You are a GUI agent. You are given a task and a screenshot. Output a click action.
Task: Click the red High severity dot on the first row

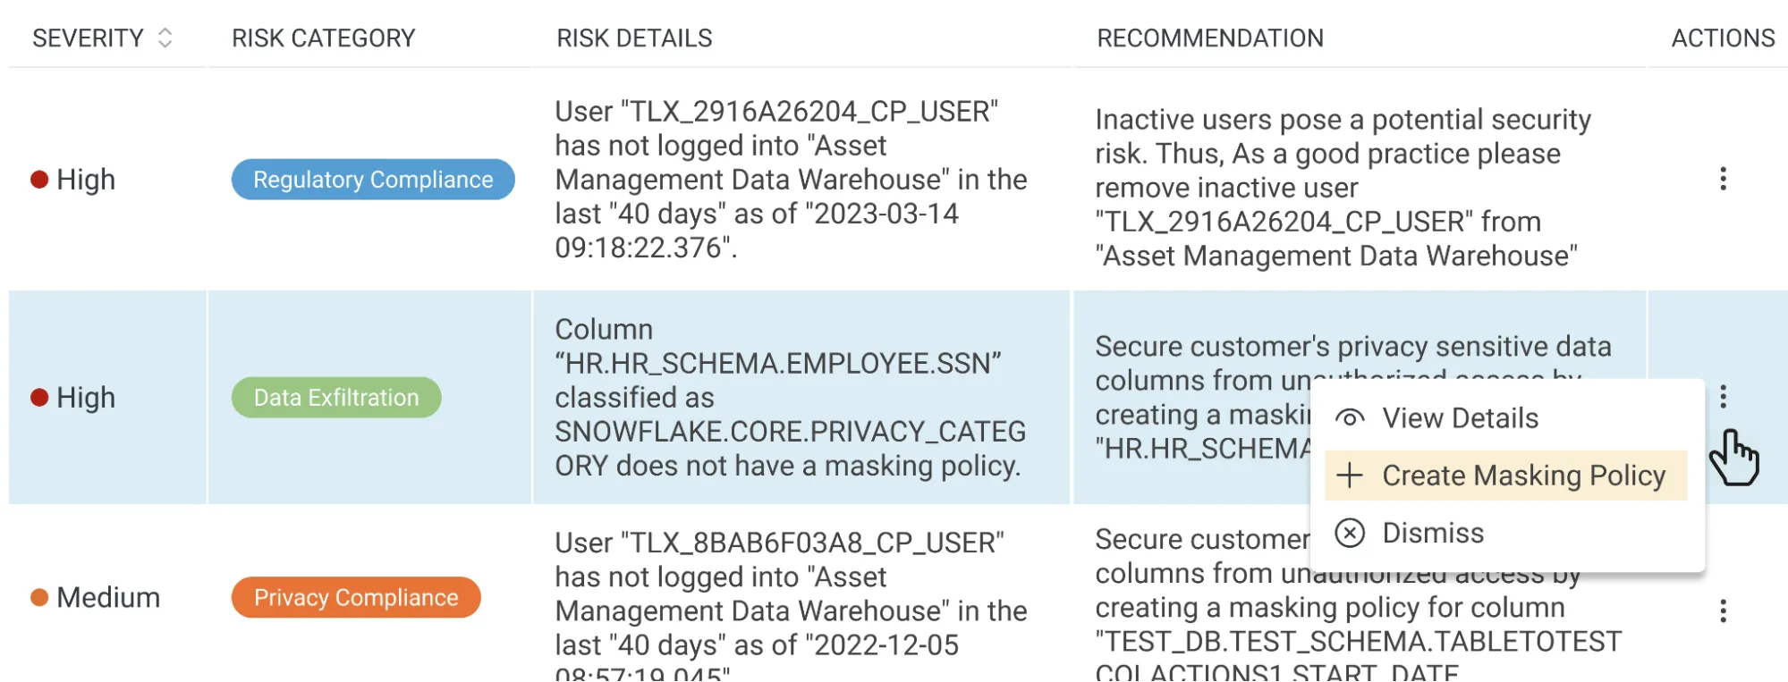pyautogui.click(x=39, y=179)
